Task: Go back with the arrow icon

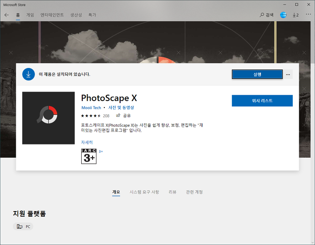Action: (6, 15)
